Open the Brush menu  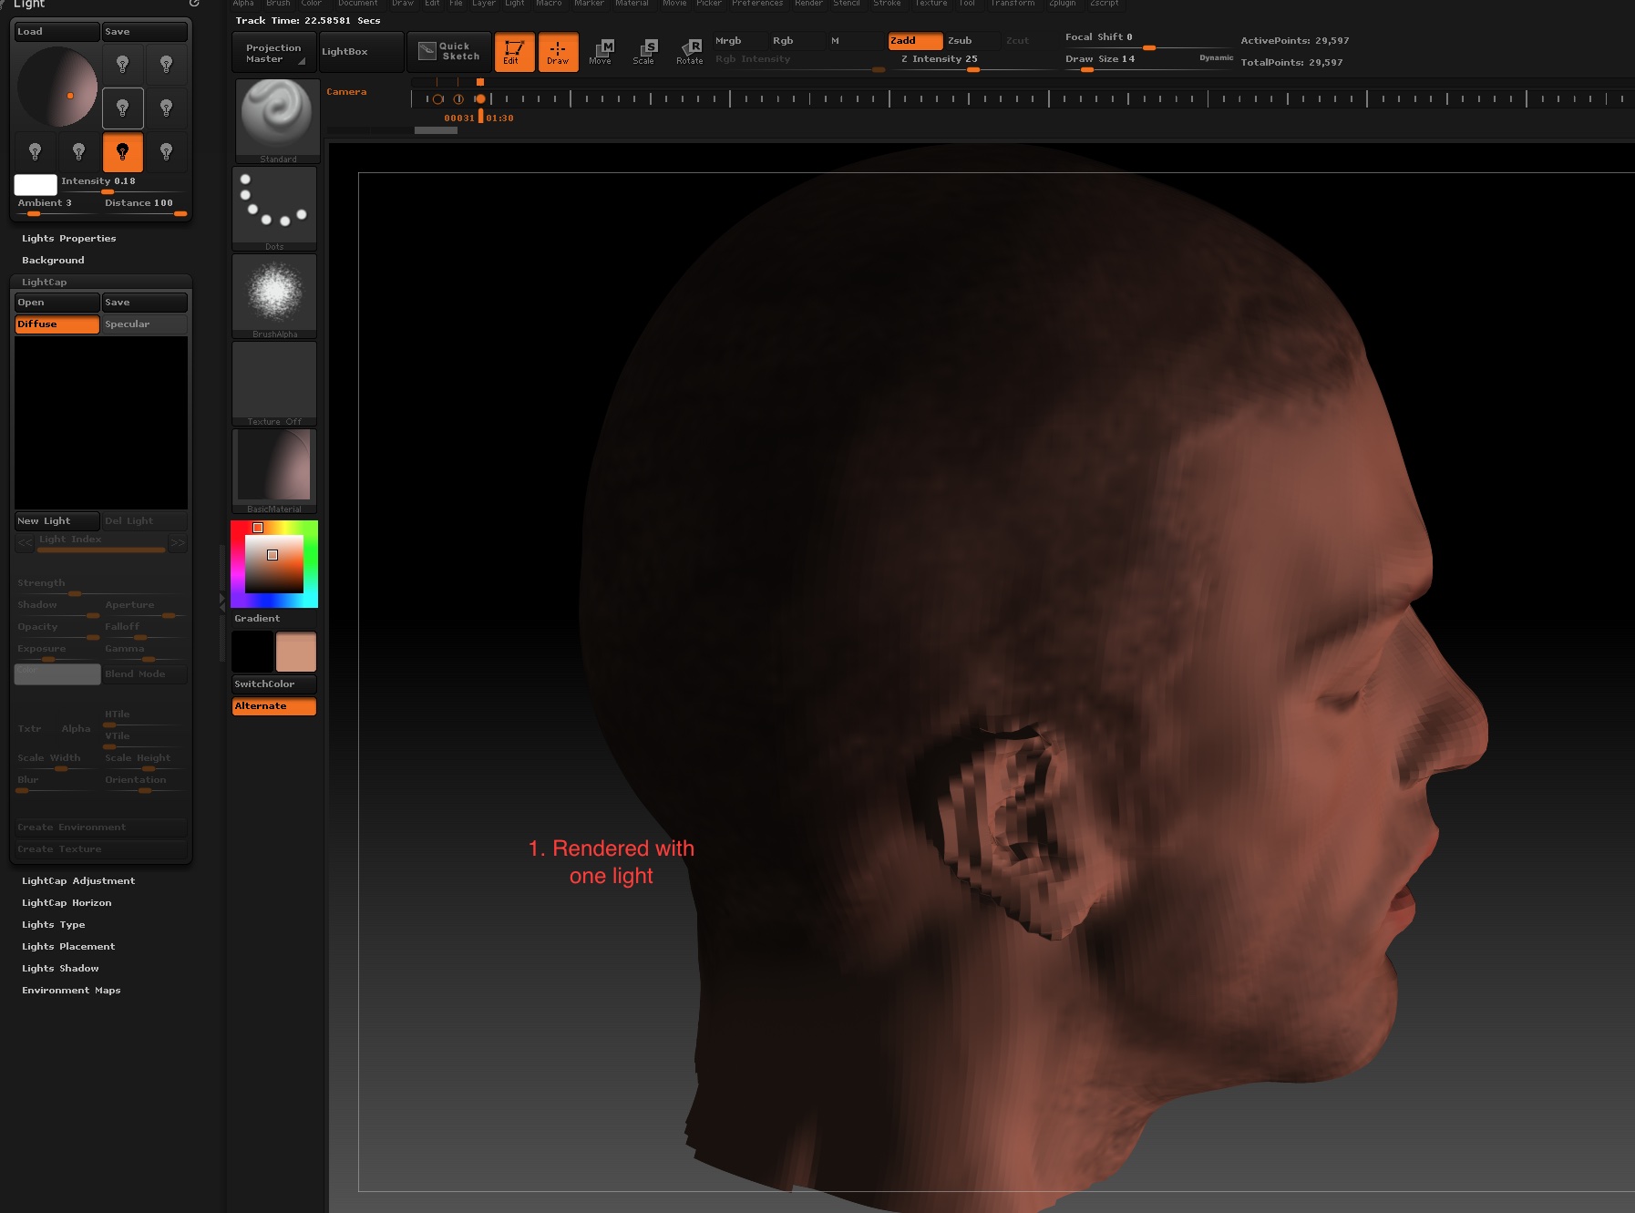click(x=278, y=4)
